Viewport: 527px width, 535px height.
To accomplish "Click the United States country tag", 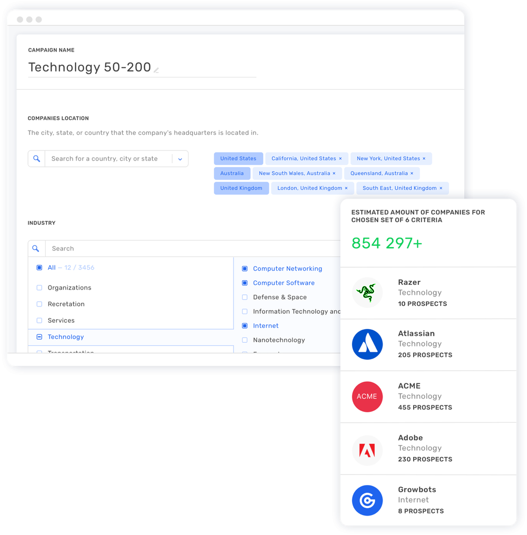I will pyautogui.click(x=238, y=158).
